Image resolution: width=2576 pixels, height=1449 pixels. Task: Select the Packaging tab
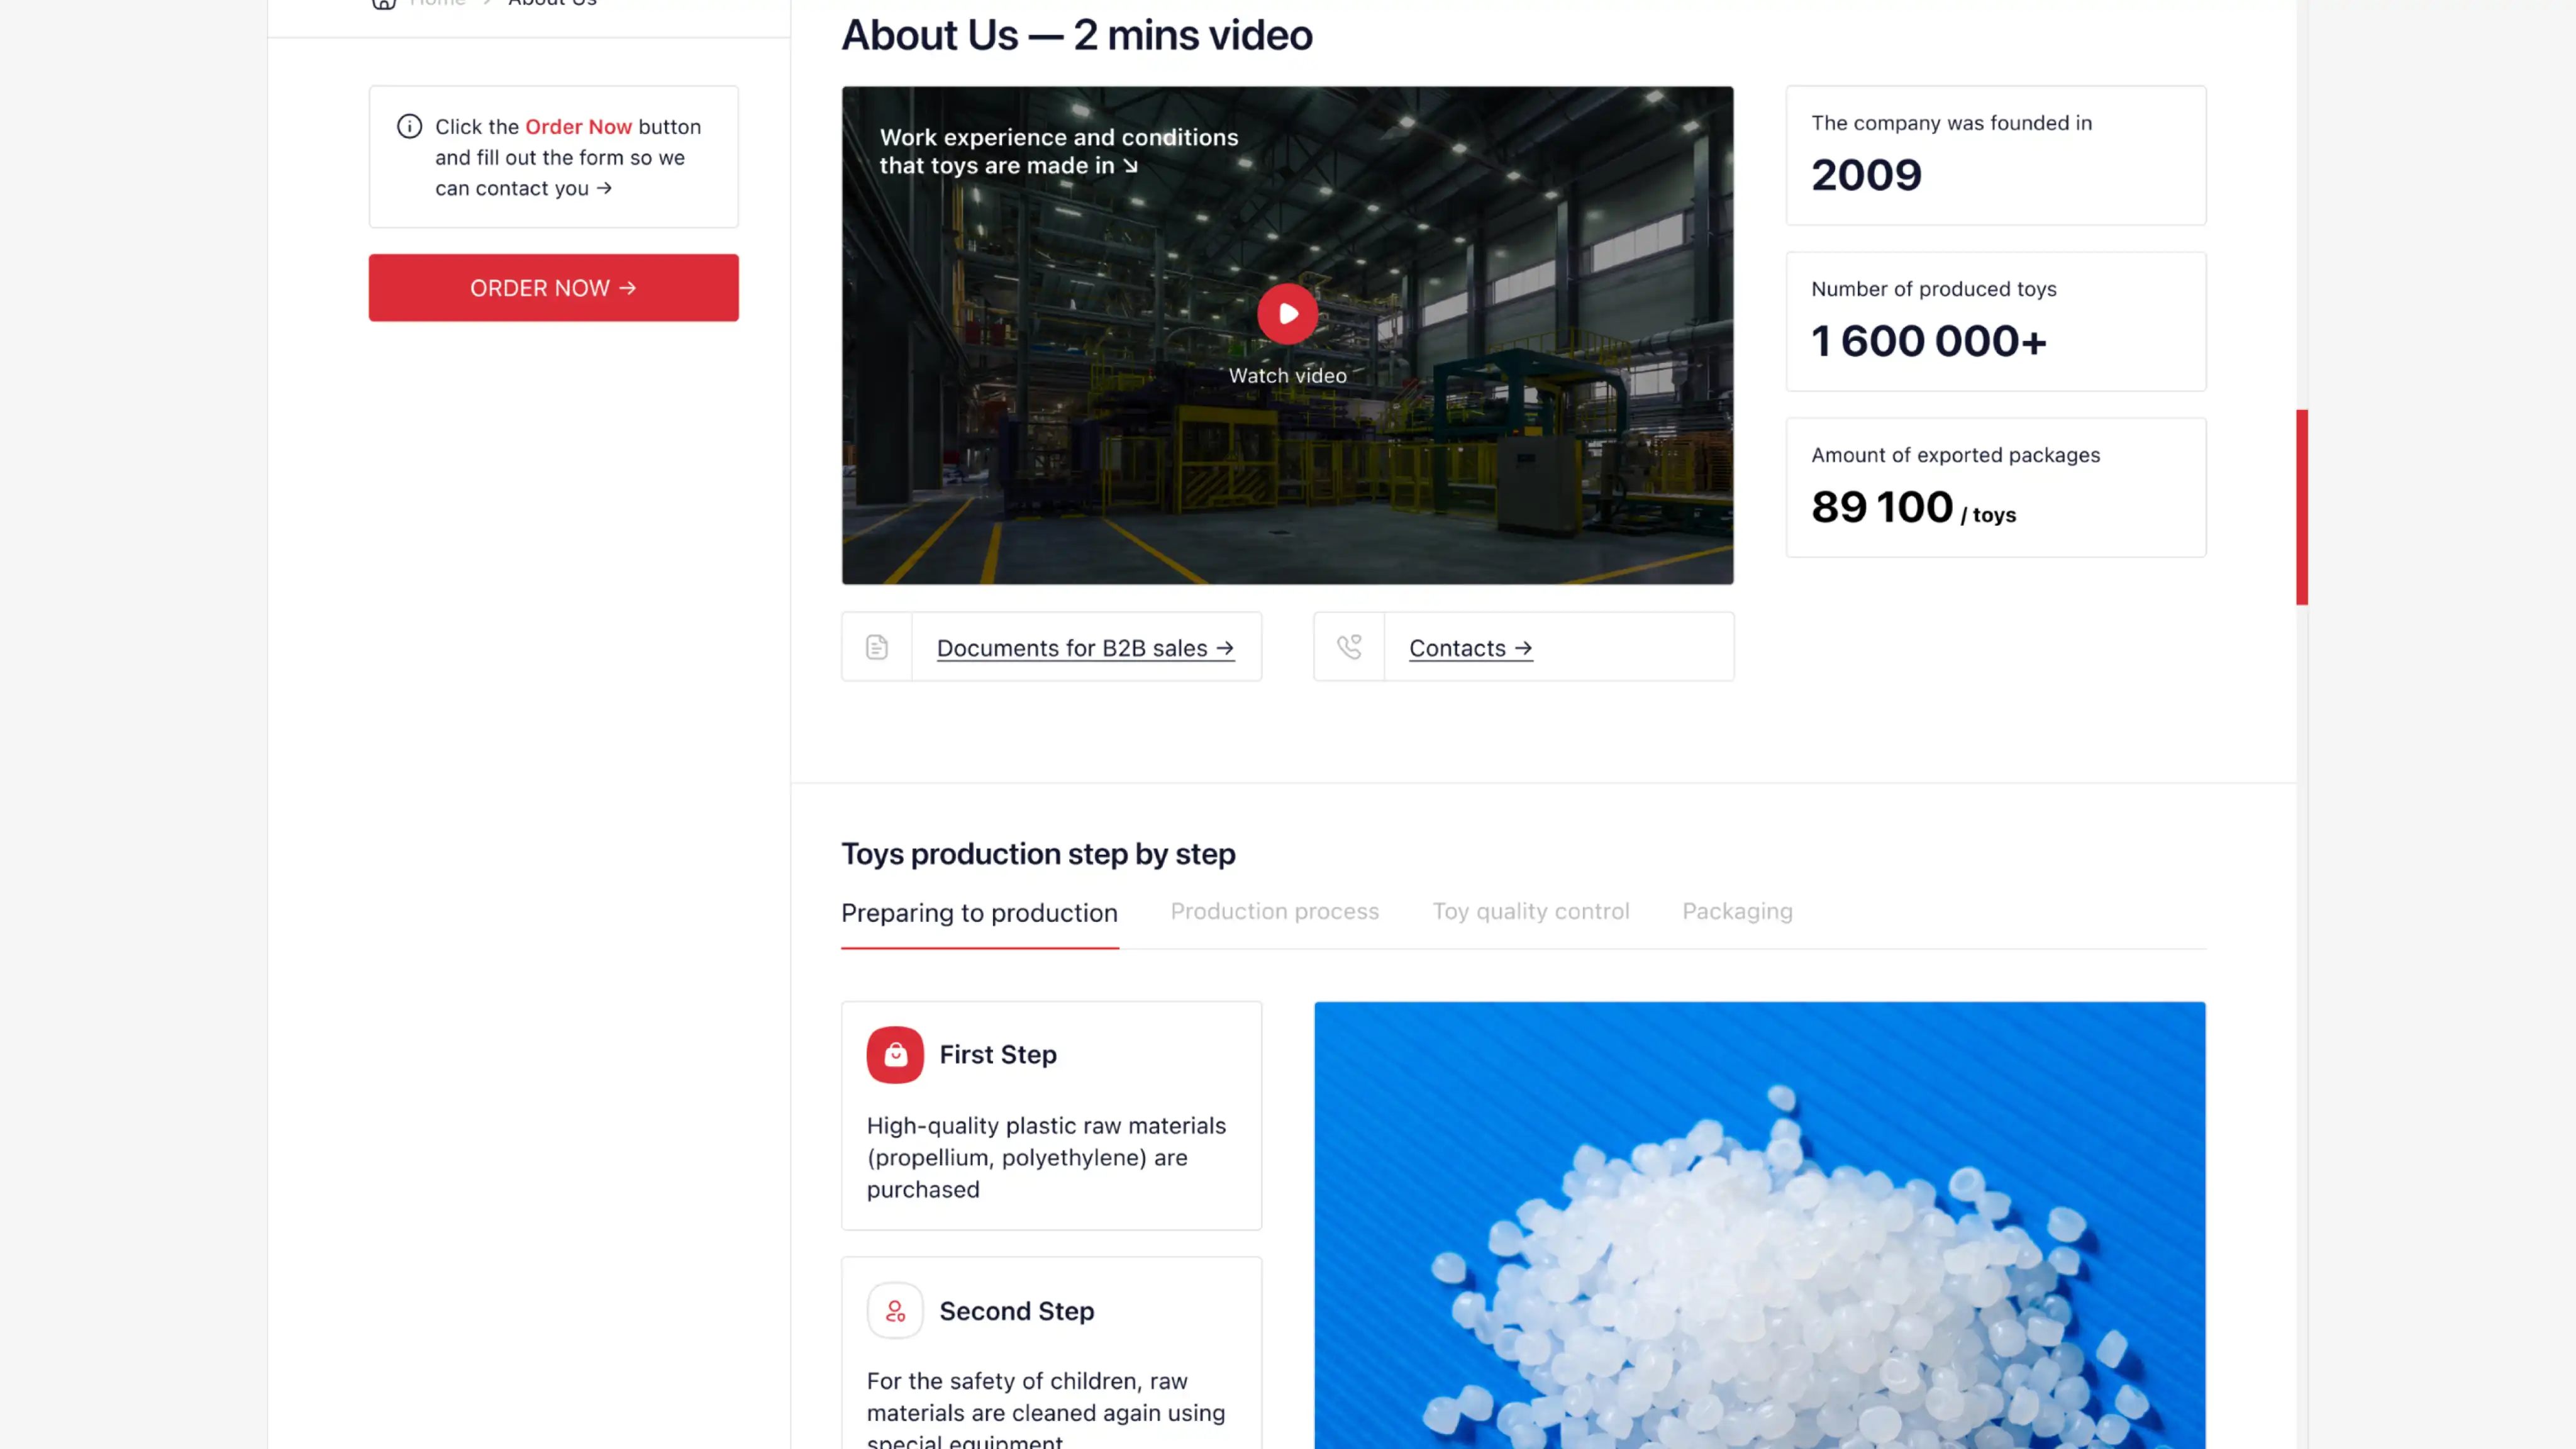tap(1737, 911)
